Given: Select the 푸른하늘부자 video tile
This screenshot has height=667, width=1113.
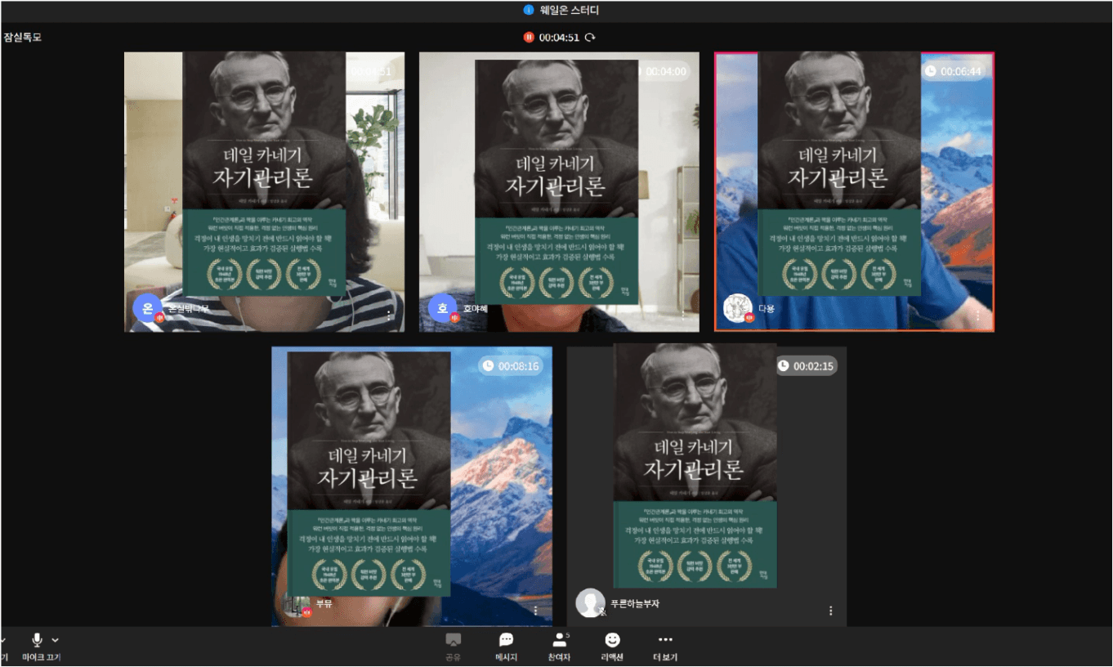Looking at the screenshot, I should point(707,486).
